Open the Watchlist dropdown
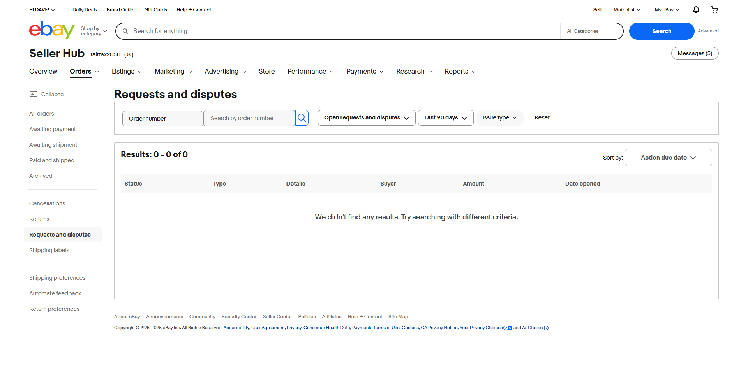The height and width of the screenshot is (370, 748). point(627,10)
